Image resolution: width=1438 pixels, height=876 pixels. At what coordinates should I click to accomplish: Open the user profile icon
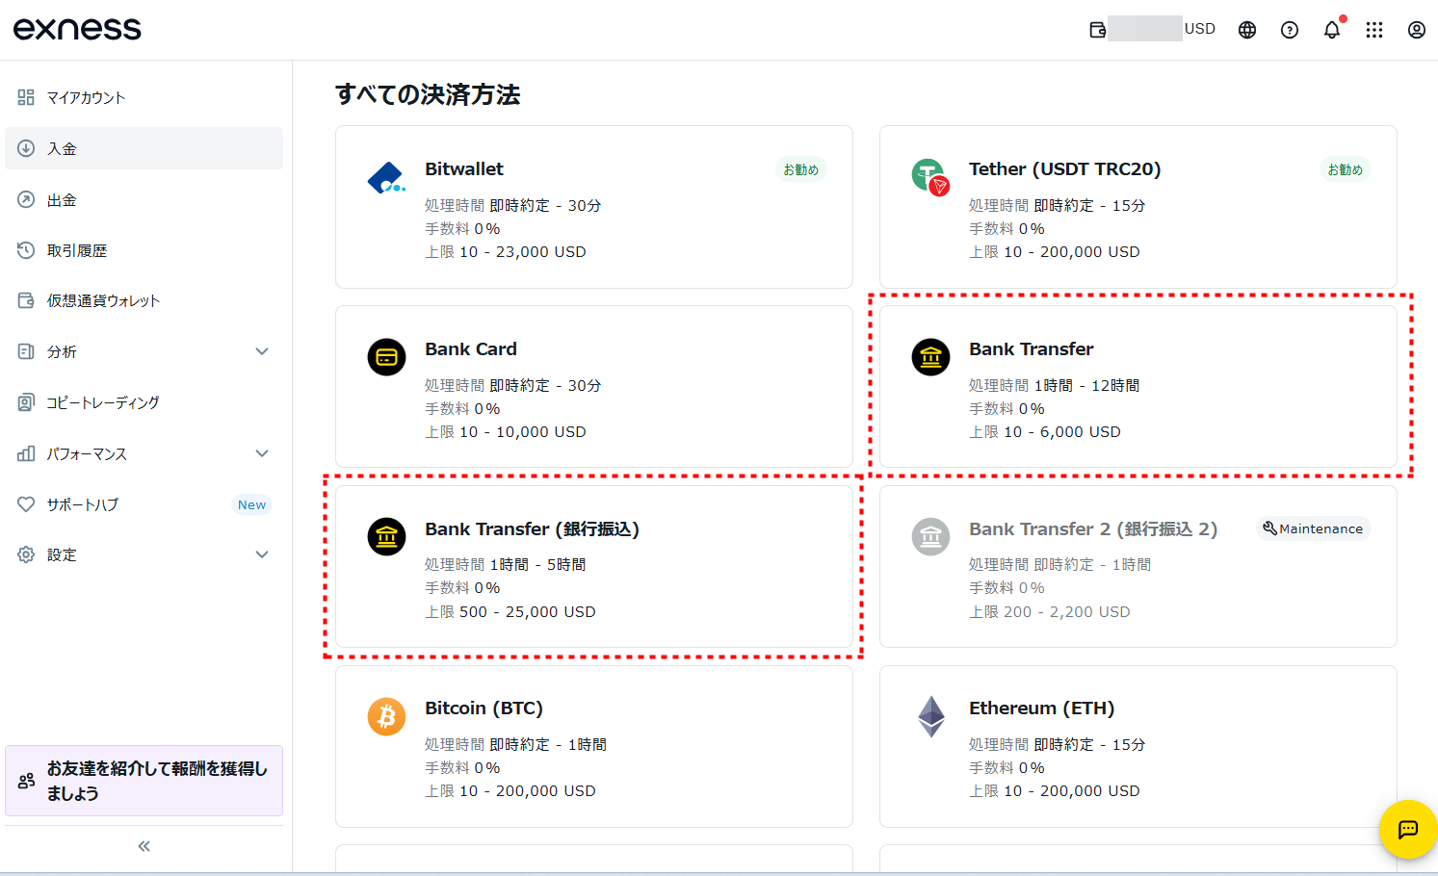pyautogui.click(x=1417, y=30)
